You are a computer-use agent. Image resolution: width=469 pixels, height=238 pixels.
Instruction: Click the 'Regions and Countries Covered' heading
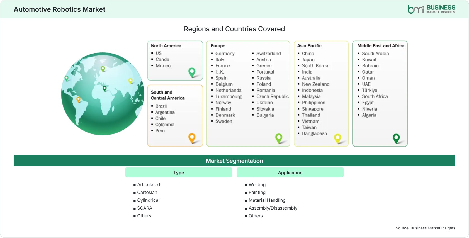point(234,29)
